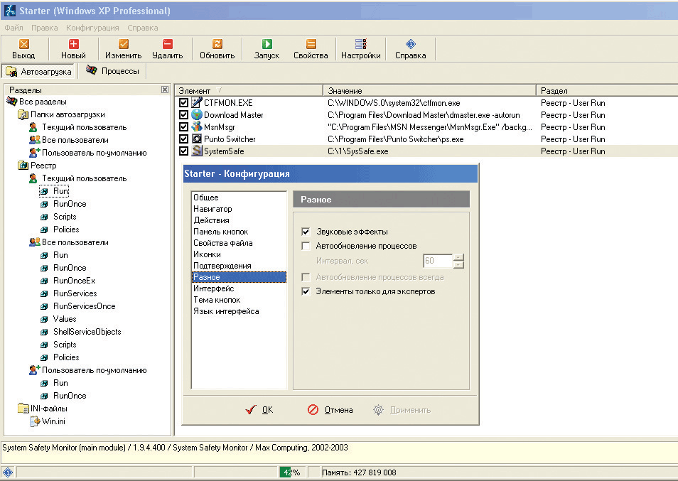Select RunOnceEx under Все пользователи
The height and width of the screenshot is (481, 678).
click(x=74, y=281)
